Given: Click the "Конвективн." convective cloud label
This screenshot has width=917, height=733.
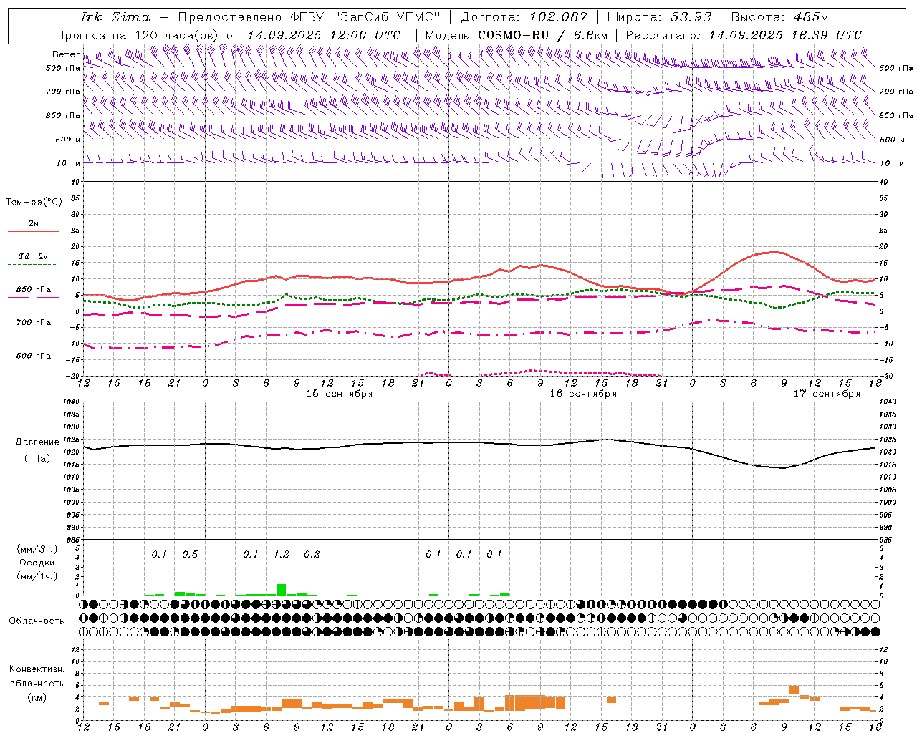Looking at the screenshot, I should point(37,669).
